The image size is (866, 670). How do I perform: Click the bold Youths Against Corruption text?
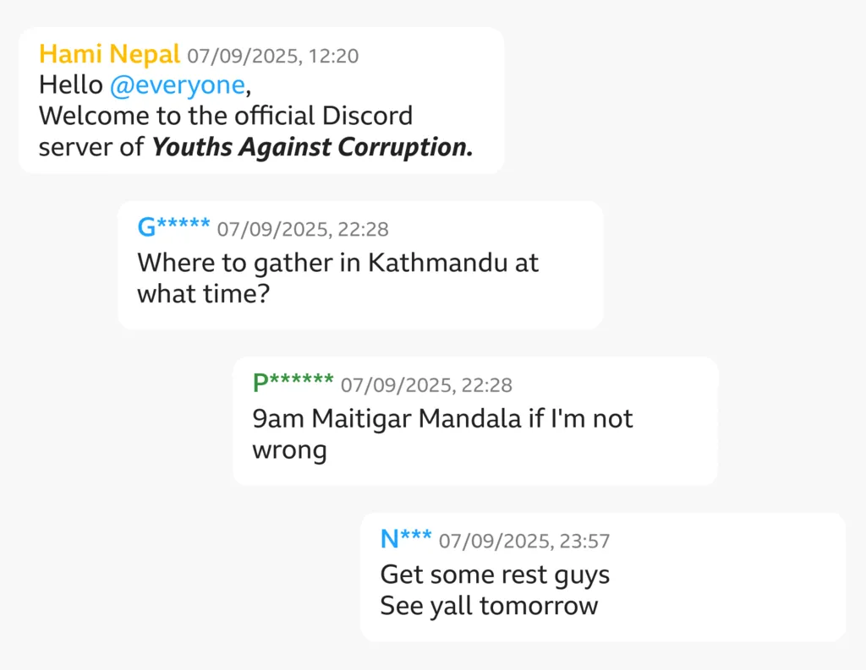click(312, 147)
